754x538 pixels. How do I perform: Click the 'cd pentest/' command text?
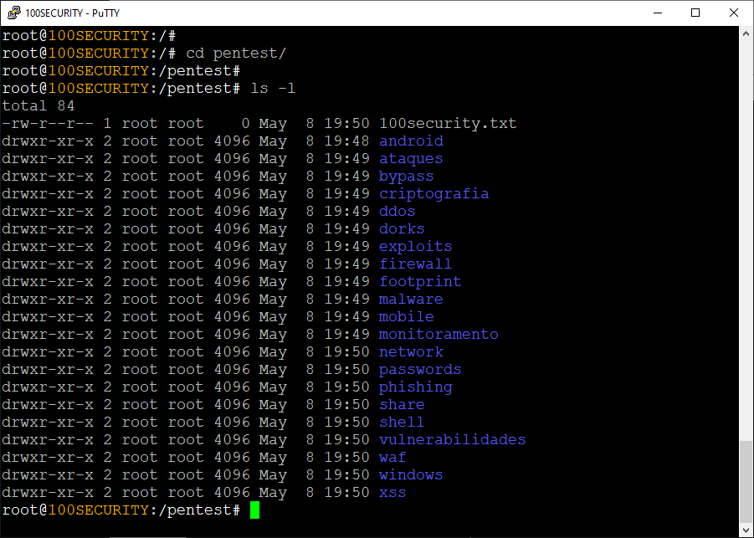(x=236, y=54)
